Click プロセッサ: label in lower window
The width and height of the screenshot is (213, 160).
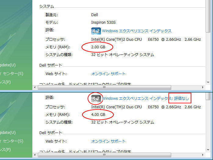(x=55, y=107)
